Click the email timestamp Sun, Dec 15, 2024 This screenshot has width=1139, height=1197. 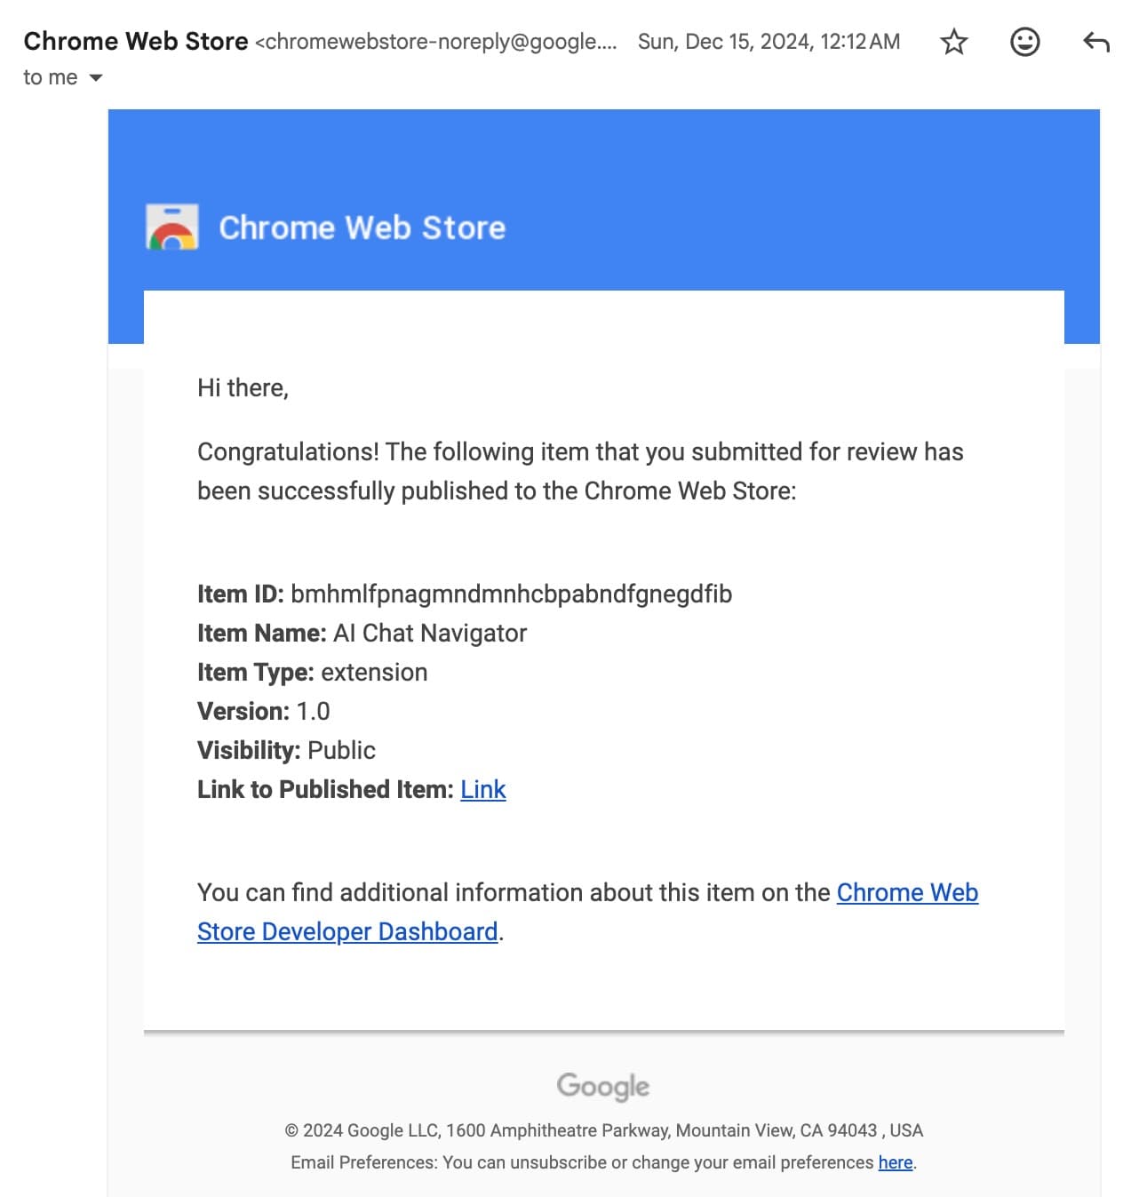[x=768, y=41]
